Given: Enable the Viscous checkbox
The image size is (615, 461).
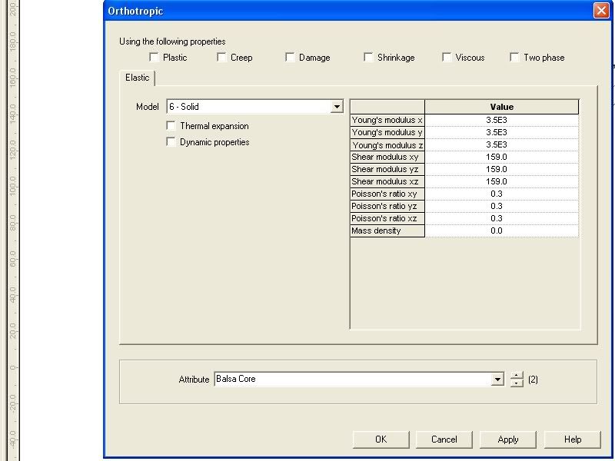Looking at the screenshot, I should [447, 57].
